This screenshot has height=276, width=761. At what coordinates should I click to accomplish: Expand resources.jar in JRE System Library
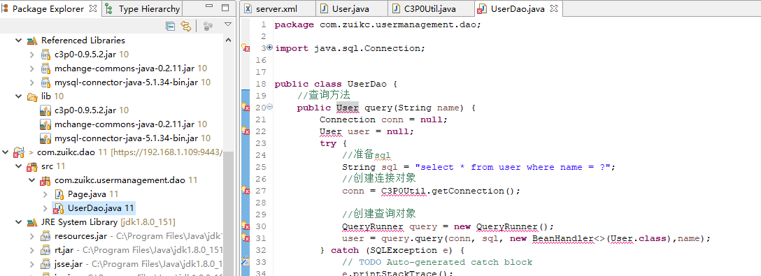[32, 236]
